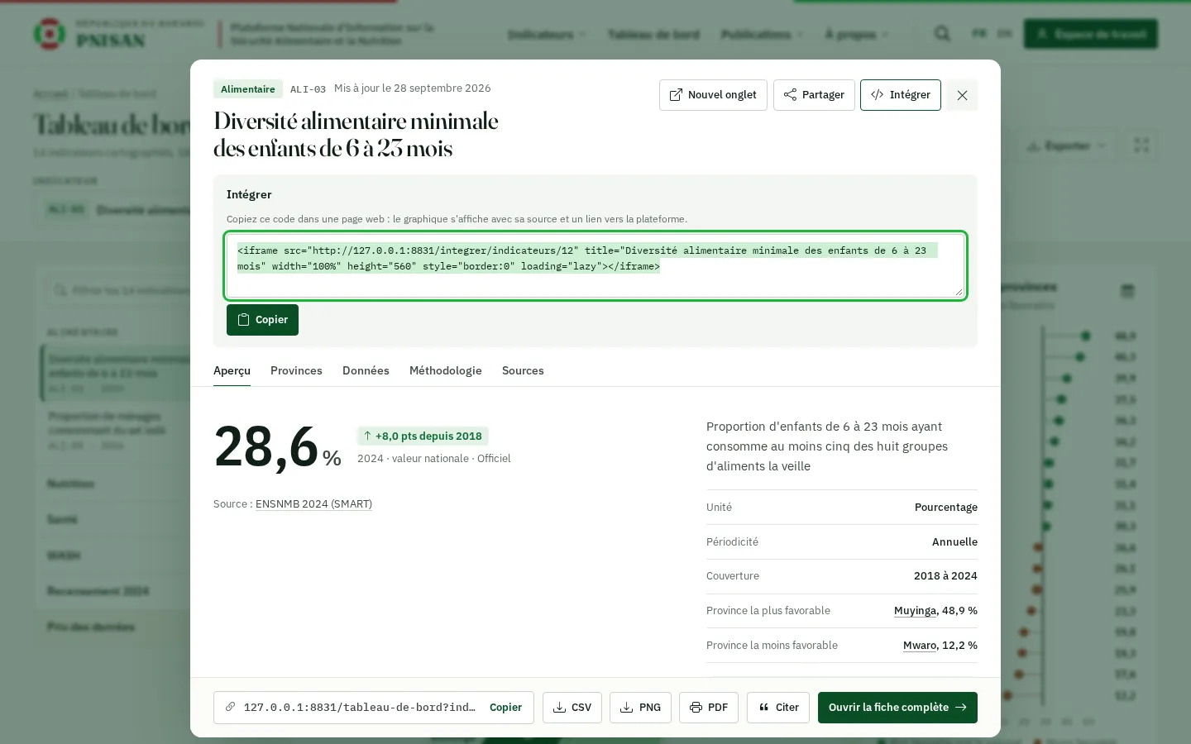This screenshot has width=1191, height=744.
Task: Click the fullscreen icon in background page
Action: coord(1142,145)
